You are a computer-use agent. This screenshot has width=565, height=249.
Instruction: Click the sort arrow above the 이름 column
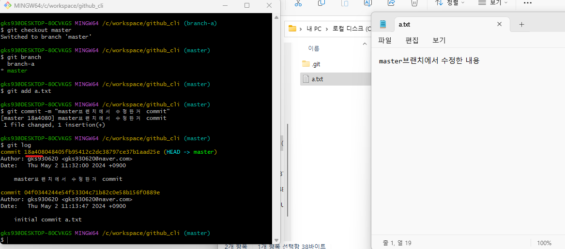point(364,44)
